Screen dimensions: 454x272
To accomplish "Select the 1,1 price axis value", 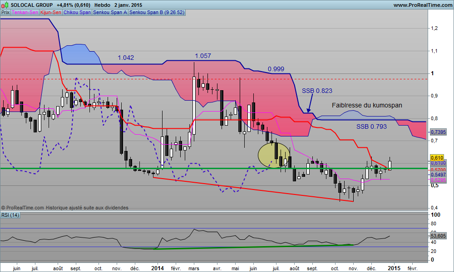I will [x=434, y=51].
